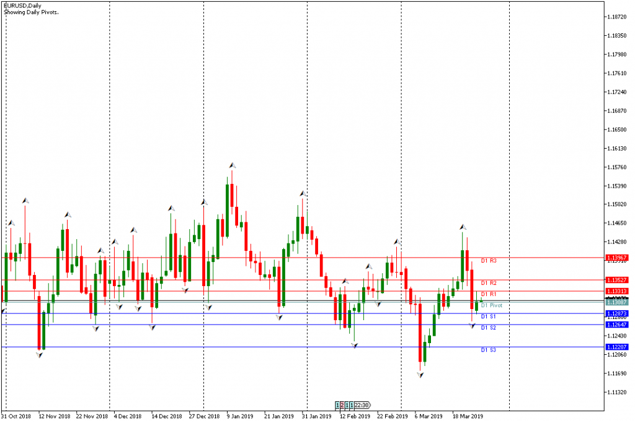Select the teal 1.13087 pivot price tag
Viewport: 635px width, 423px height.
tap(617, 302)
